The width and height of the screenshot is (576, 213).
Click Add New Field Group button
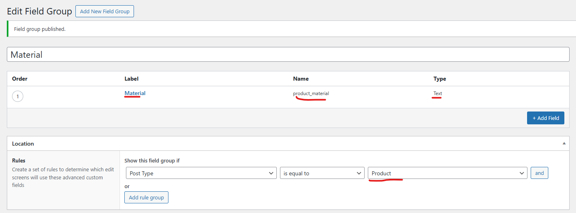(105, 11)
